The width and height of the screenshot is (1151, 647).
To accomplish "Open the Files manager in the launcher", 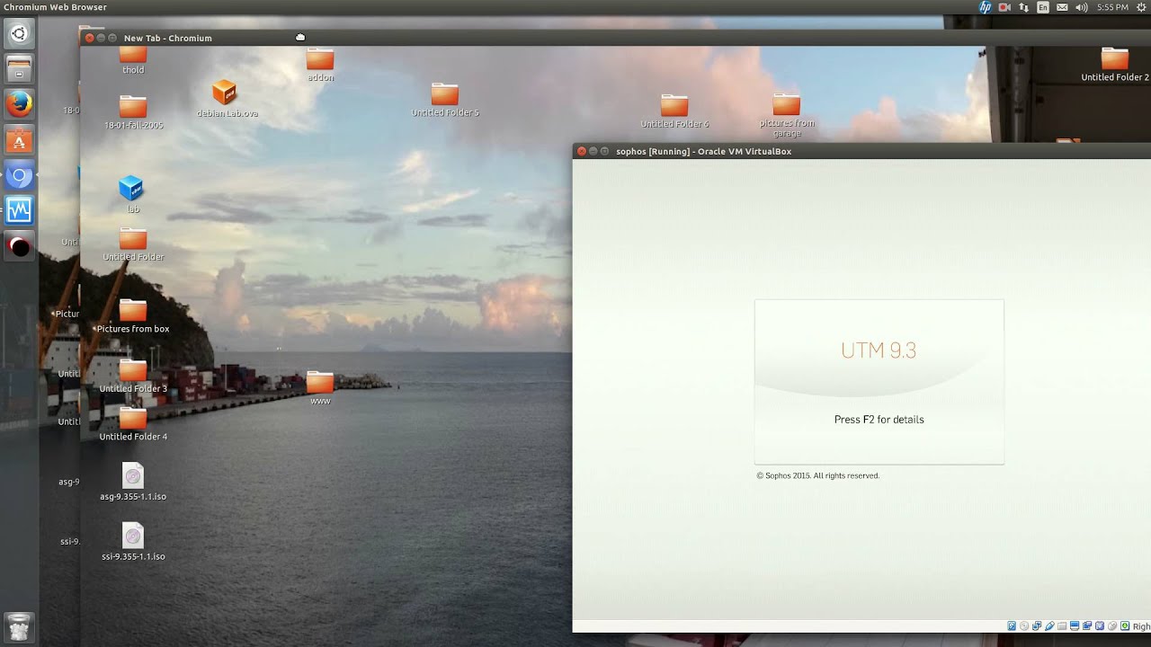I will pos(19,69).
